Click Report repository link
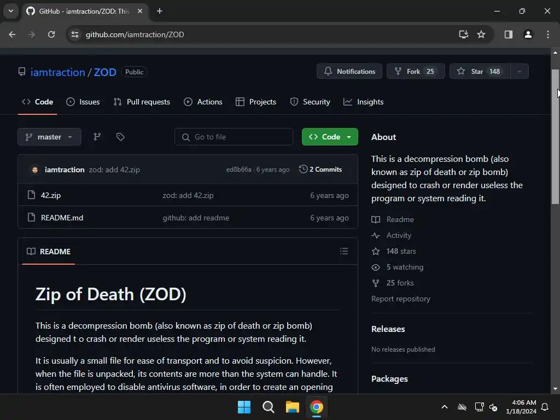The width and height of the screenshot is (560, 420). click(x=401, y=299)
